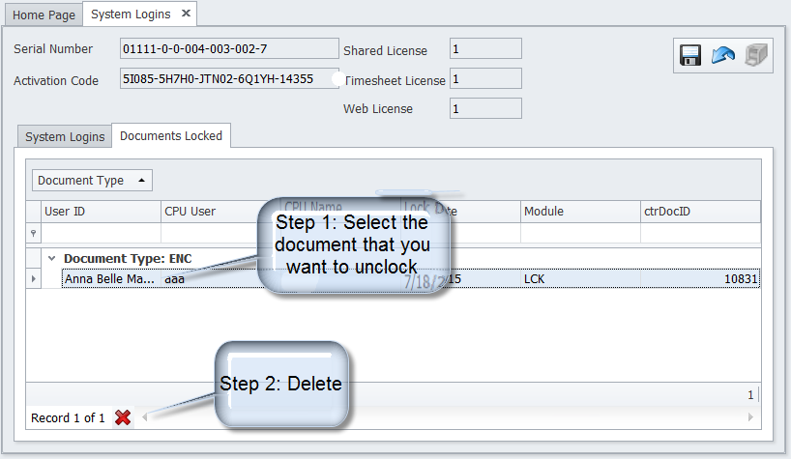Switch to the Home Page tab

click(42, 14)
